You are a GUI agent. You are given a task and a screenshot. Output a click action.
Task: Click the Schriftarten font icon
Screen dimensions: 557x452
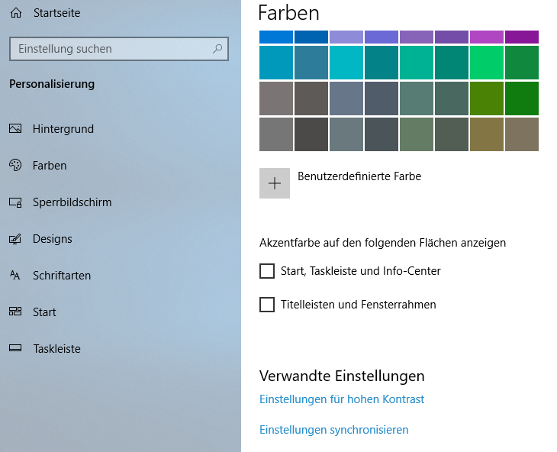[15, 276]
